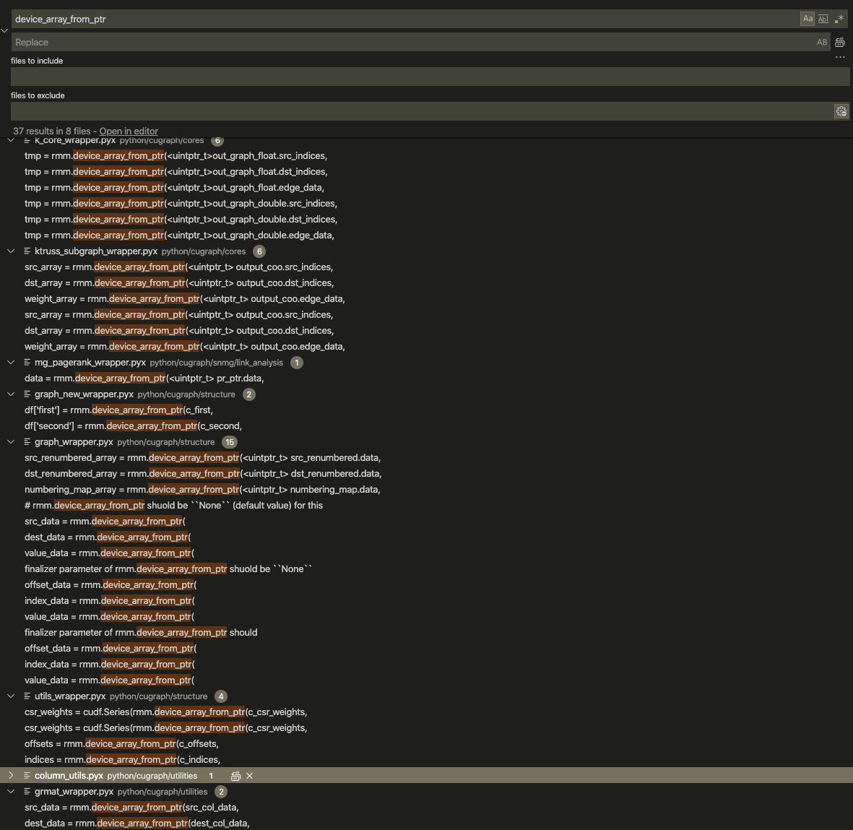Collapse the Replace row with the side chevron
Screen dimensions: 853x830
[5, 30]
